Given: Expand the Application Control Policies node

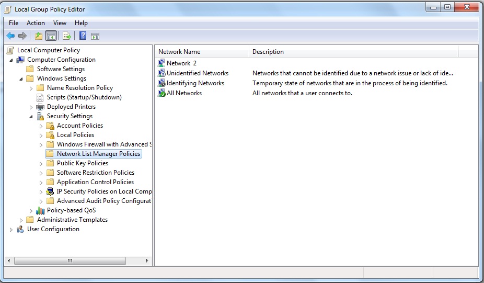Looking at the screenshot, I should point(41,183).
